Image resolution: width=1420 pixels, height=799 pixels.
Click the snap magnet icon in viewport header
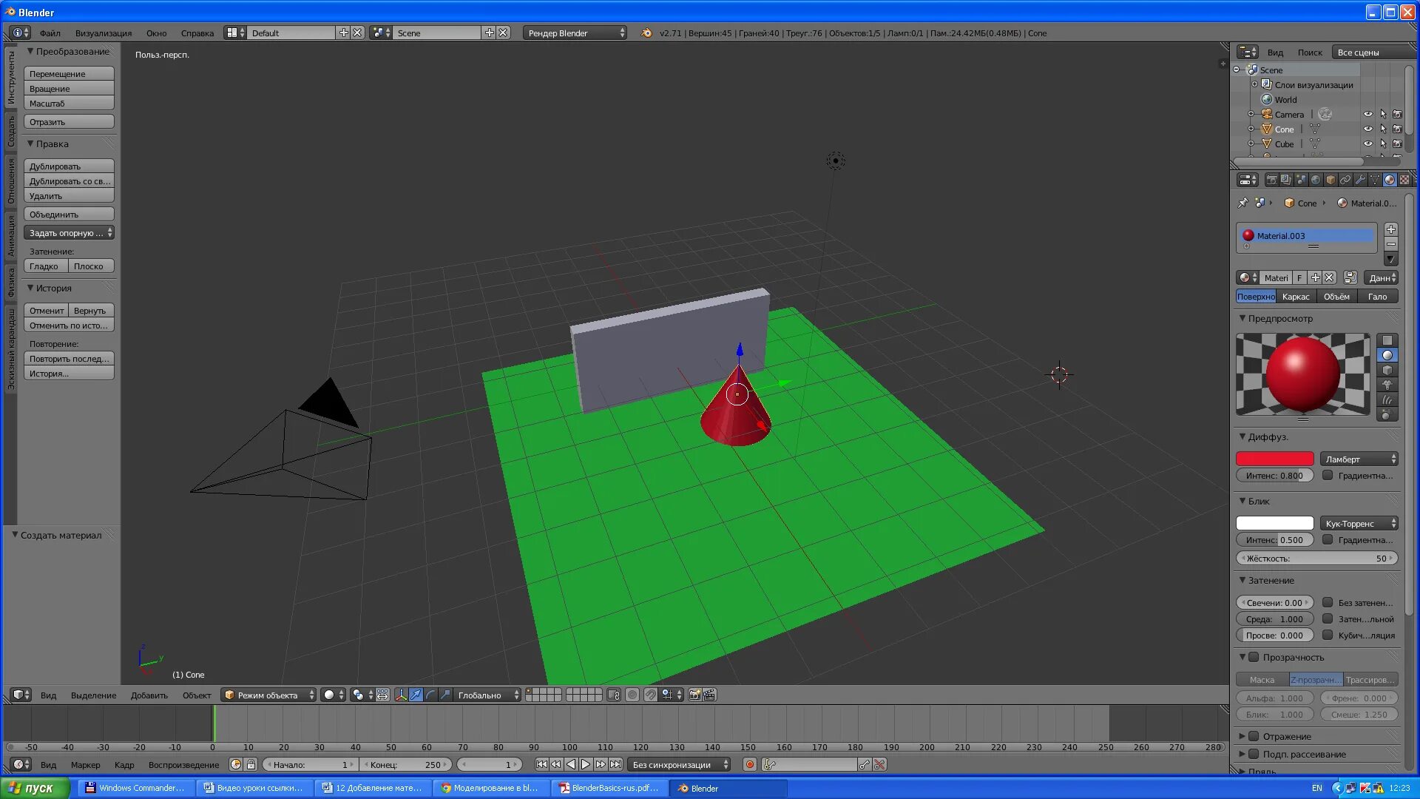tap(650, 695)
